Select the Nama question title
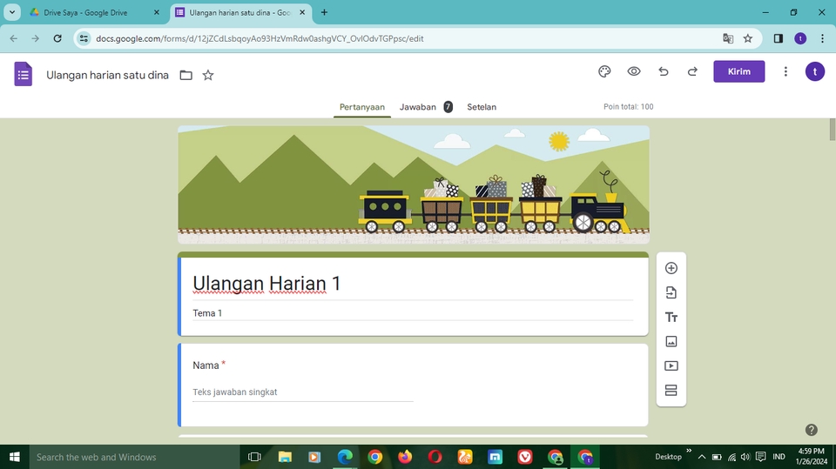The width and height of the screenshot is (836, 469). (x=206, y=365)
